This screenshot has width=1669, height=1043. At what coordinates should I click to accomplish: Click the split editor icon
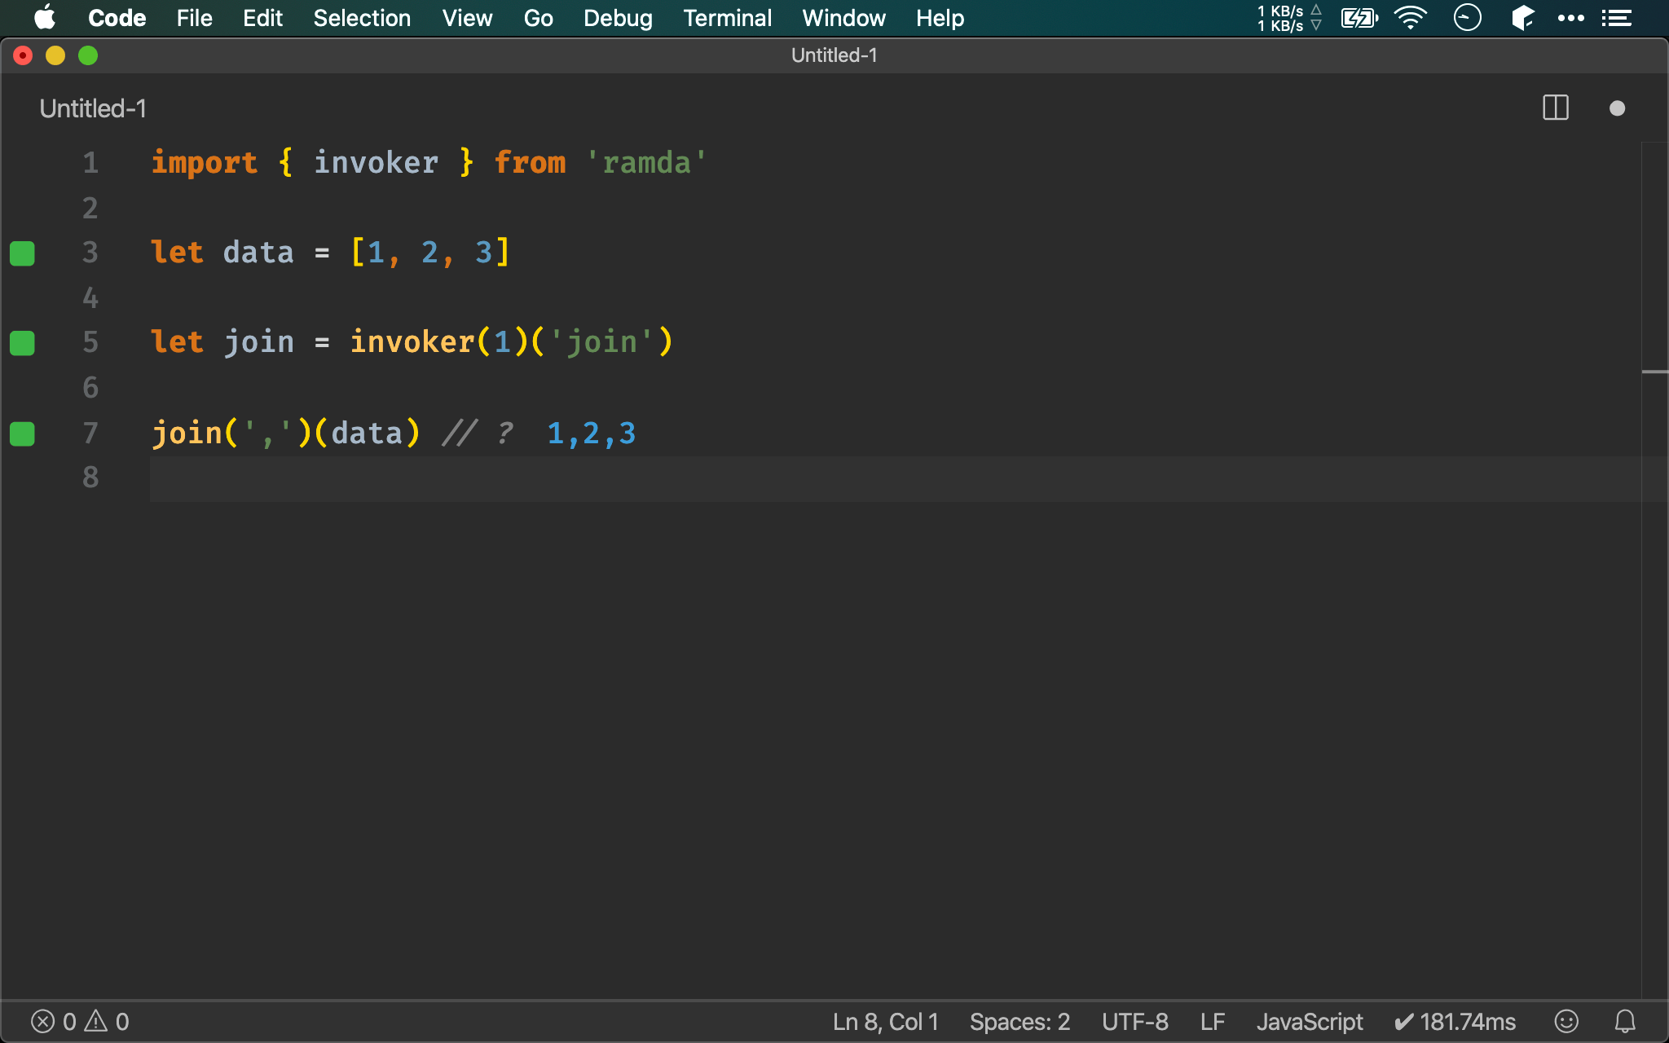(x=1555, y=108)
